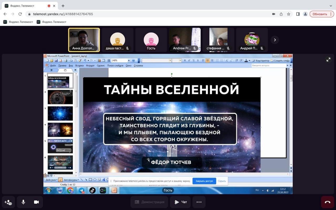Open a new browser tab
Viewport: 336px width, 210px height.
tap(63, 6)
